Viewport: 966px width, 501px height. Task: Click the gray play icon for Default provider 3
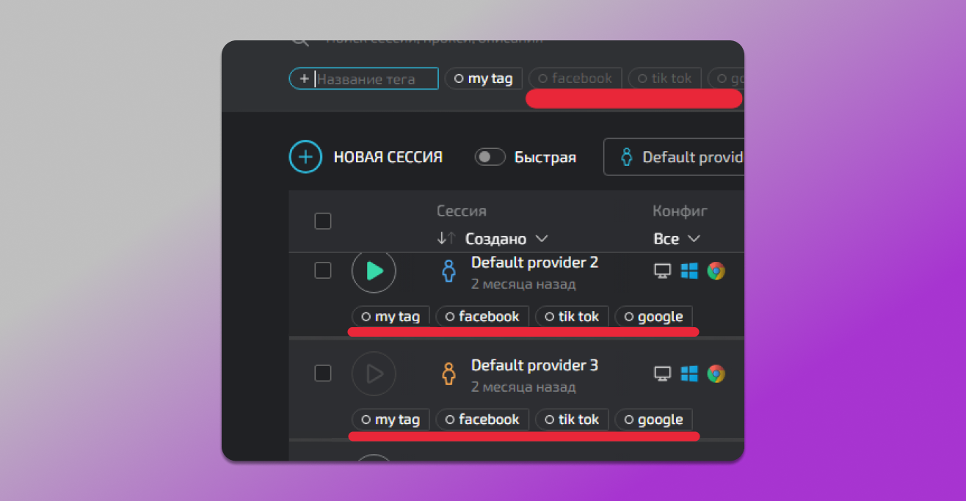pyautogui.click(x=374, y=373)
